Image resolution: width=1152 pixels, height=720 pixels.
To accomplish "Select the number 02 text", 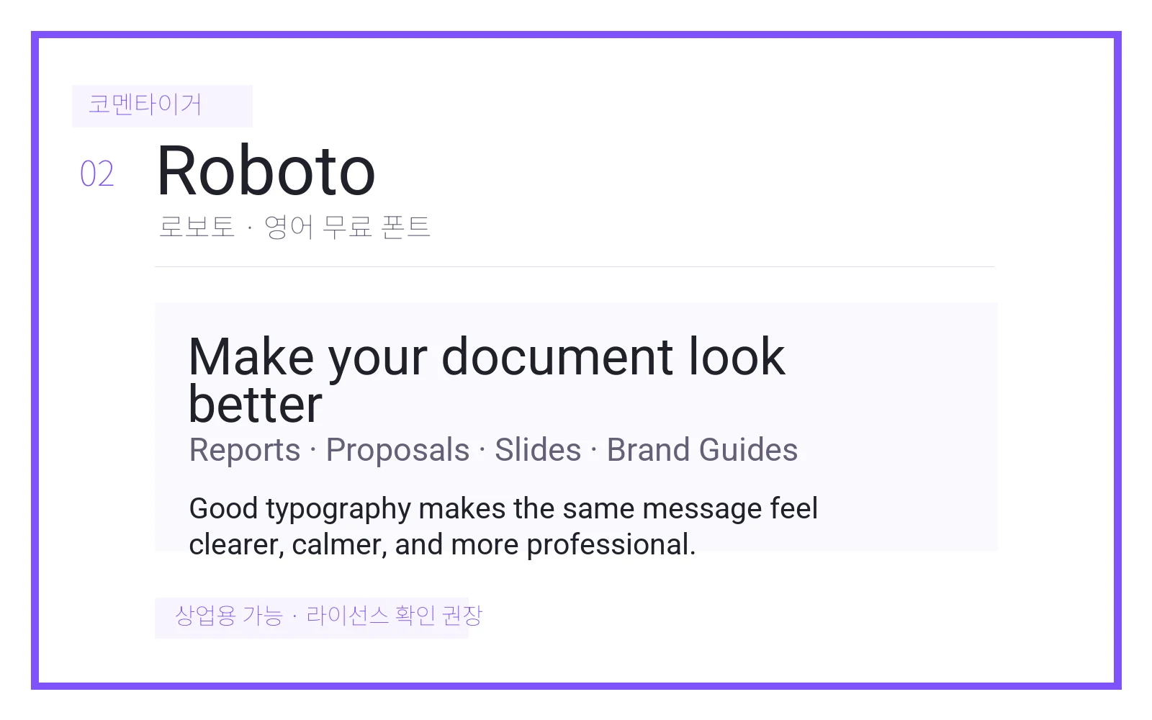I will tap(97, 174).
